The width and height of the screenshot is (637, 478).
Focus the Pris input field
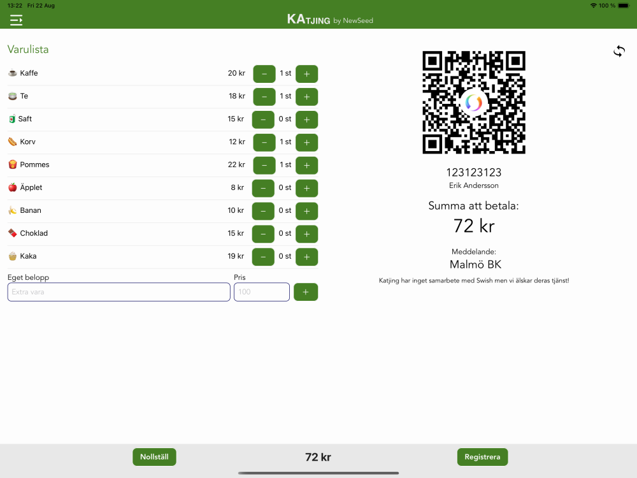tap(262, 292)
